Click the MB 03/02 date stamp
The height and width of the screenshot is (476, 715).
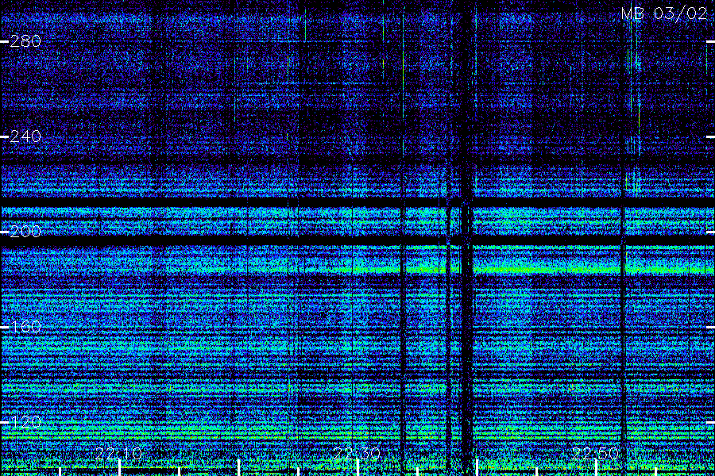click(x=664, y=13)
